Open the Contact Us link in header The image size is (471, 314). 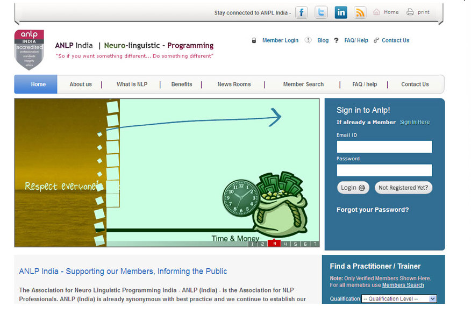[395, 40]
